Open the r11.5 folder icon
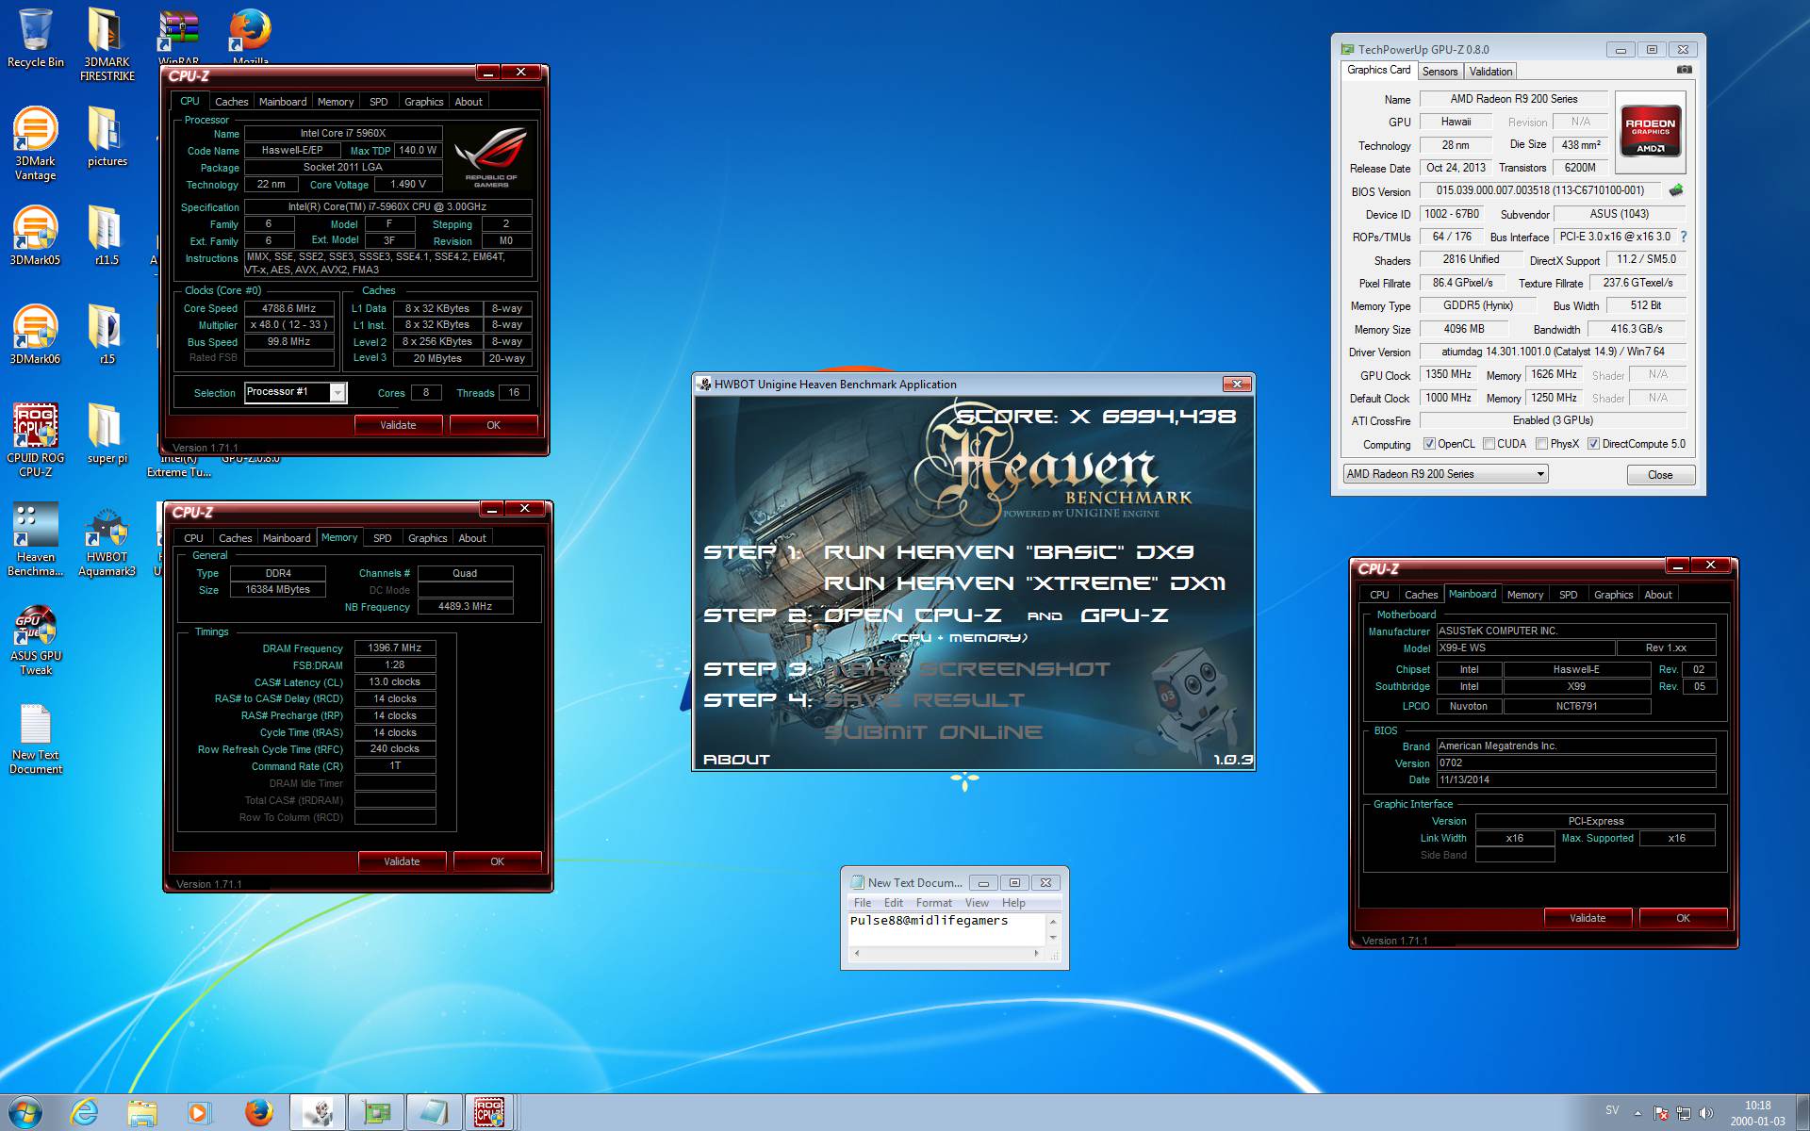Viewport: 1810px width, 1131px height. click(107, 236)
